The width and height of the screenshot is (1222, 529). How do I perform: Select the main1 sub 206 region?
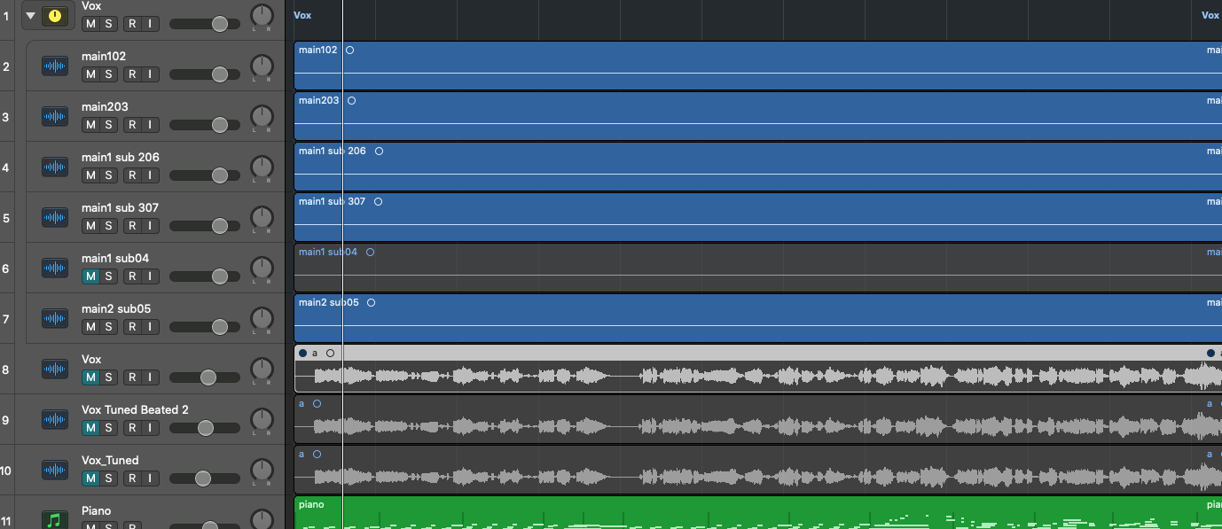coord(758,167)
